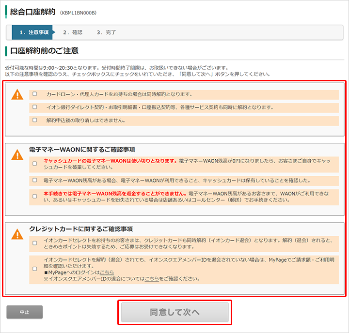Click the 電子マネーWAONに関するご確認事項 heading
This screenshot has height=333, width=349.
[82, 150]
